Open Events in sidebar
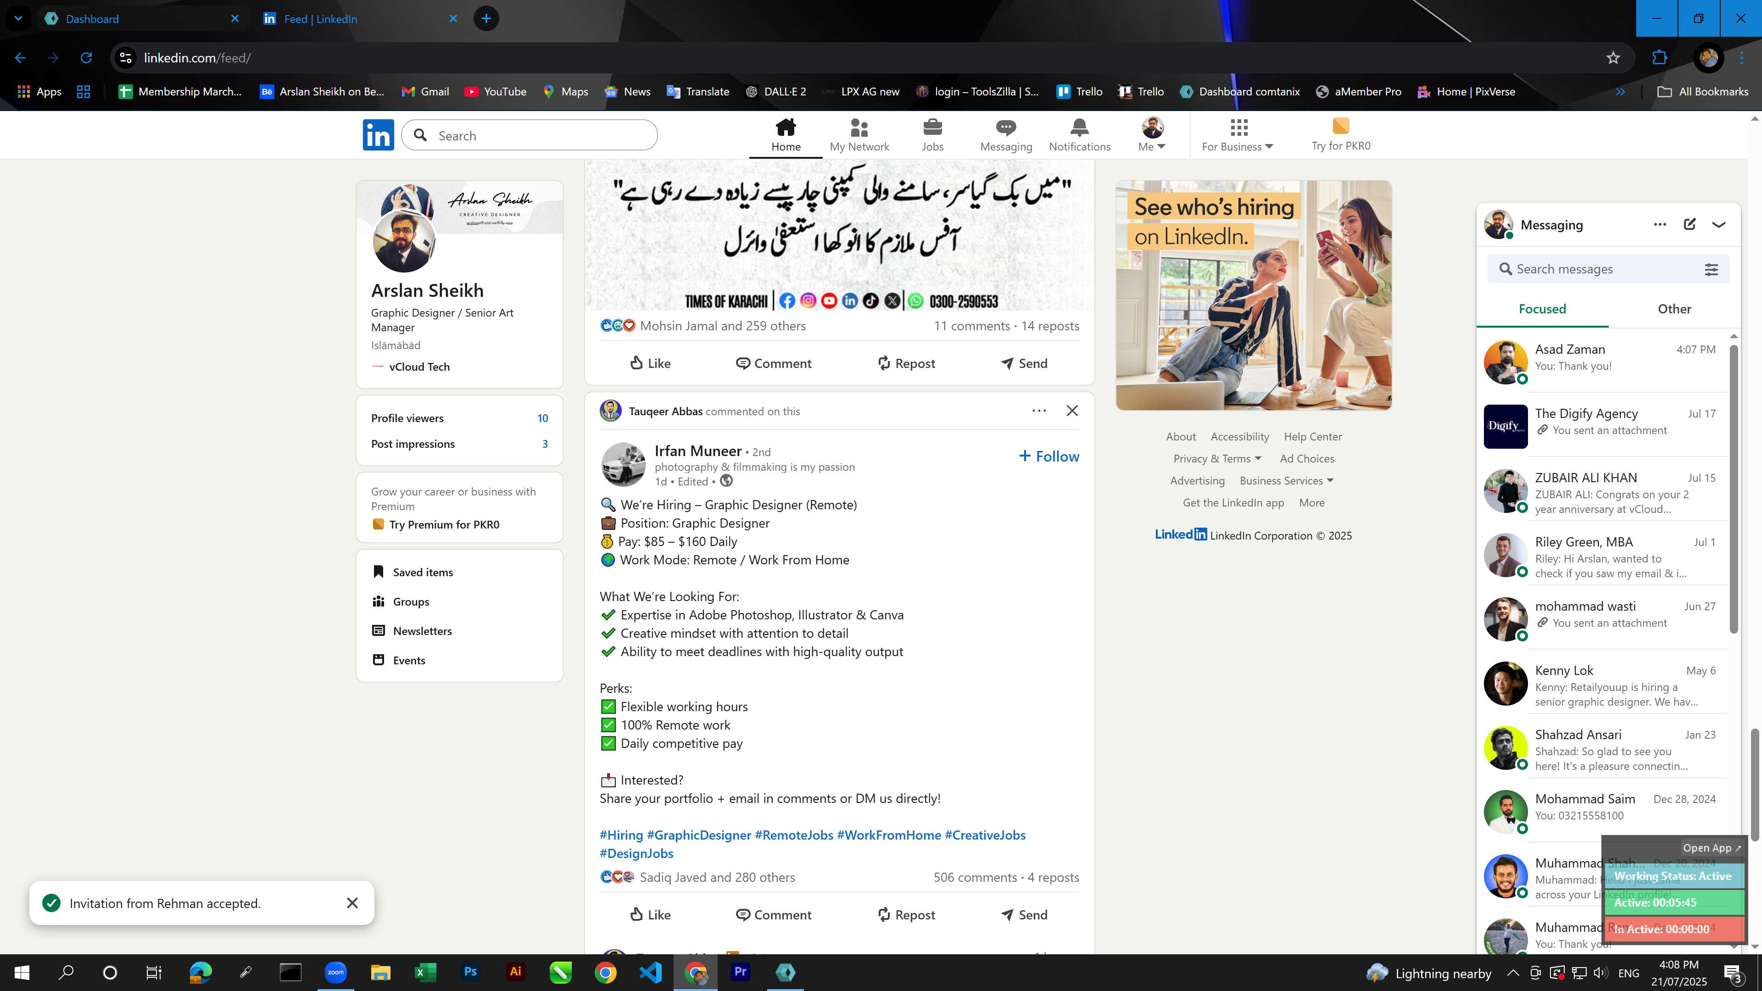Image resolution: width=1762 pixels, height=991 pixels. [399, 661]
